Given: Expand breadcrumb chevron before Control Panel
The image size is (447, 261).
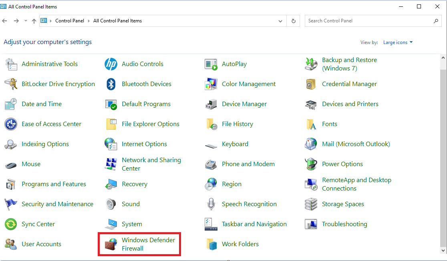Looking at the screenshot, I should pos(50,21).
